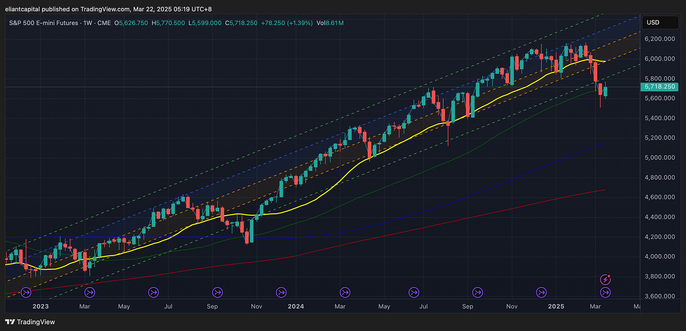Click the lightning bolt latest-update icon
This screenshot has height=331, width=686.
pos(605,280)
